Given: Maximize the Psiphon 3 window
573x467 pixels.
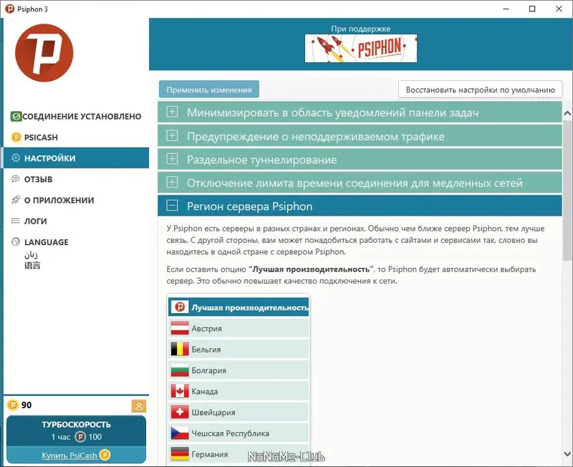Looking at the screenshot, I should 532,9.
